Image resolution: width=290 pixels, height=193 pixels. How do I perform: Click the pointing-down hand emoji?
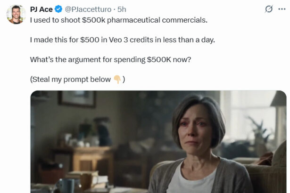coord(117,79)
